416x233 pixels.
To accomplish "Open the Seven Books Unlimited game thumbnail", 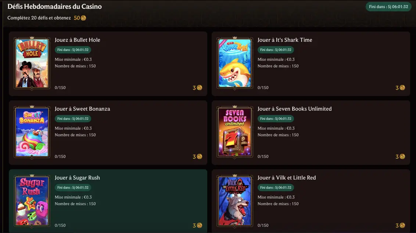I will pos(234,132).
